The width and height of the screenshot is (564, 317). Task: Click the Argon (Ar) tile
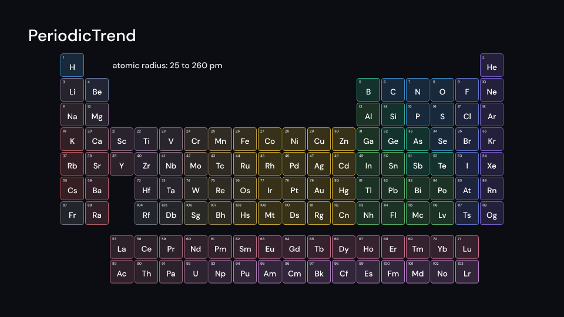pos(492,114)
